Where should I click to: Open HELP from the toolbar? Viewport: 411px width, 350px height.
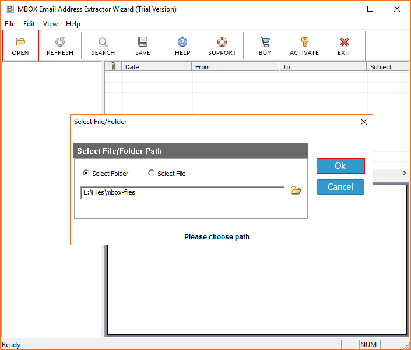(x=182, y=45)
